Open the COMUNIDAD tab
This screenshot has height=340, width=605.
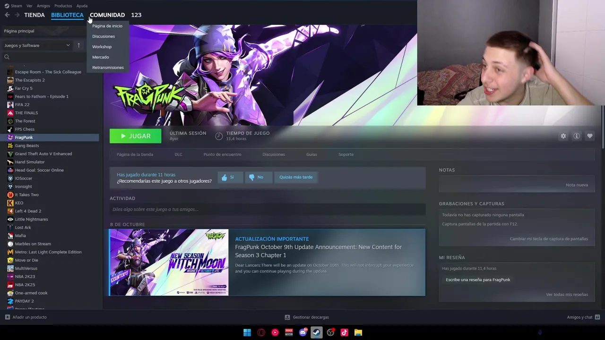coord(107,15)
